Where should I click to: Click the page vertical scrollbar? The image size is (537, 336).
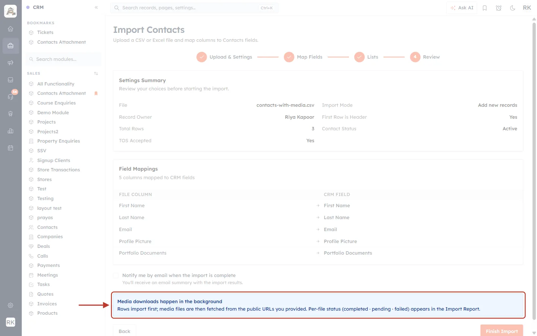coord(534,172)
